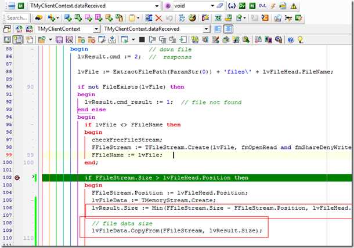Image resolution: width=354 pixels, height=248 pixels.
Task: Click the green run program icon
Action: coord(124,40)
